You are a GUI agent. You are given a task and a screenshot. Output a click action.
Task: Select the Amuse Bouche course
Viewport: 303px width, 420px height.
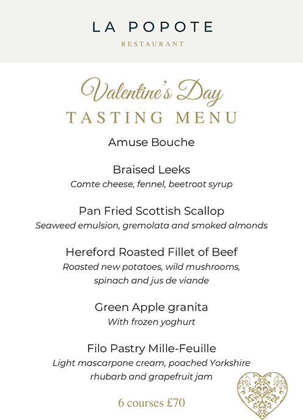151,142
